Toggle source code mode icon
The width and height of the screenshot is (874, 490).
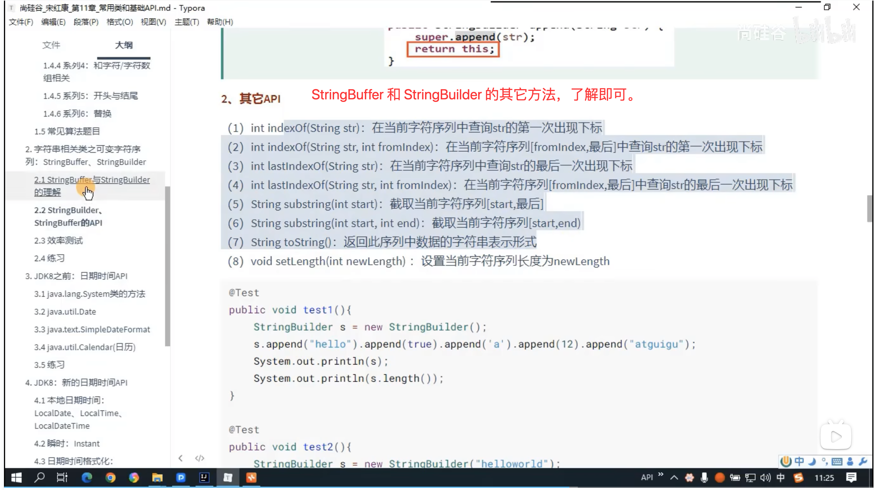199,458
